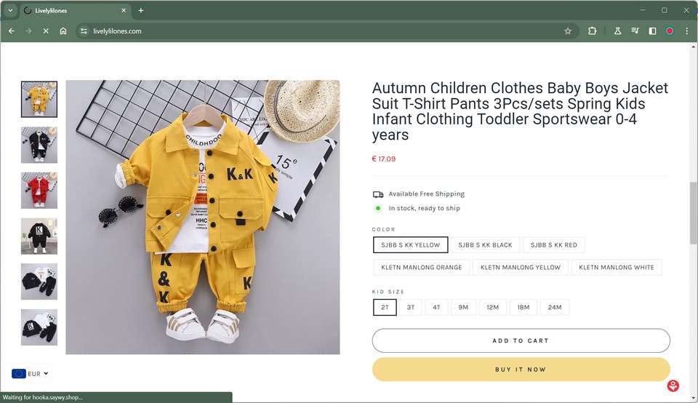The height and width of the screenshot is (403, 698).
Task: Click the ADD TO CART button
Action: pyautogui.click(x=521, y=340)
